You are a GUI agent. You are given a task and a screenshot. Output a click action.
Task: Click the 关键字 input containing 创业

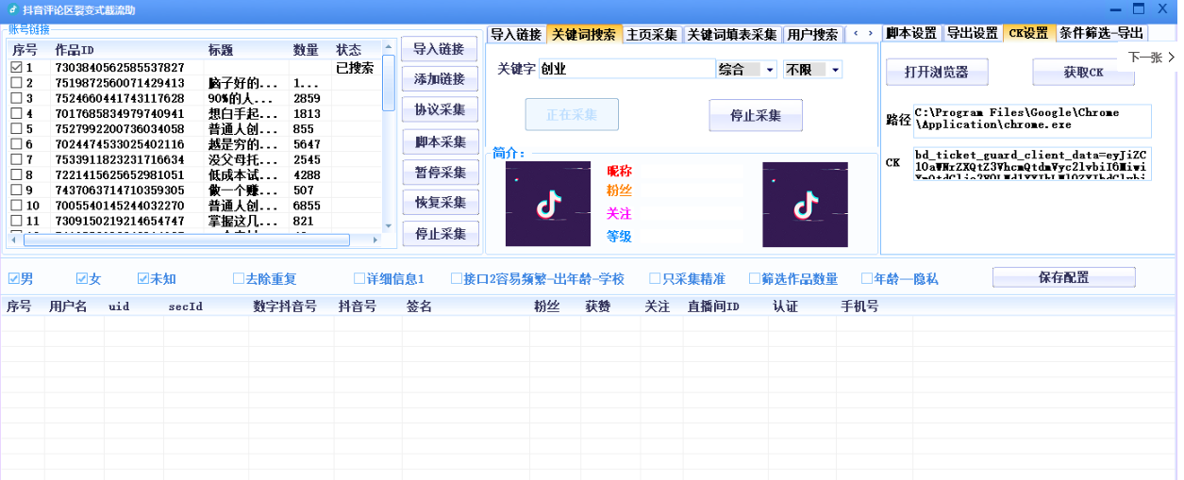point(626,69)
